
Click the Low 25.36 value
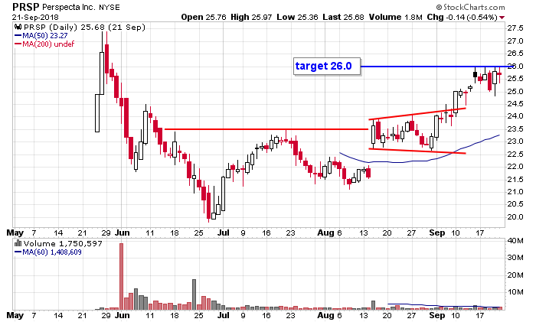point(297,17)
